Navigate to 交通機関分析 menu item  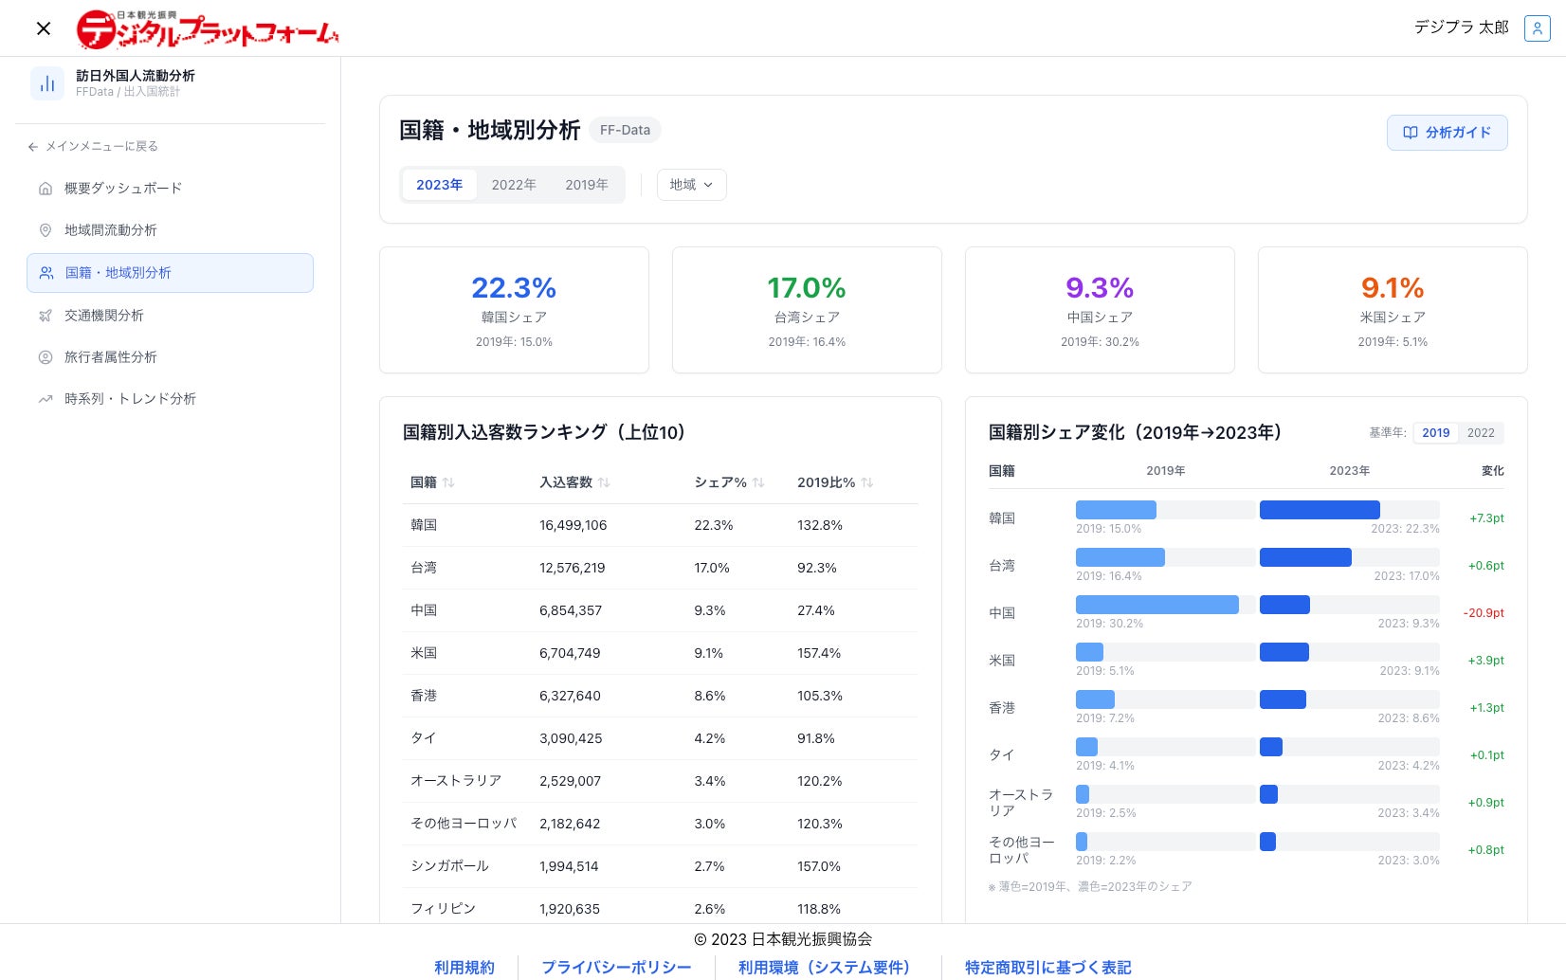click(104, 315)
